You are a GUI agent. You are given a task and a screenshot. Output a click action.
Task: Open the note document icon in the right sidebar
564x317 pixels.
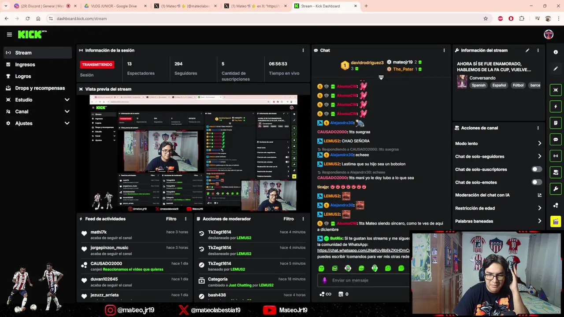[x=556, y=123]
